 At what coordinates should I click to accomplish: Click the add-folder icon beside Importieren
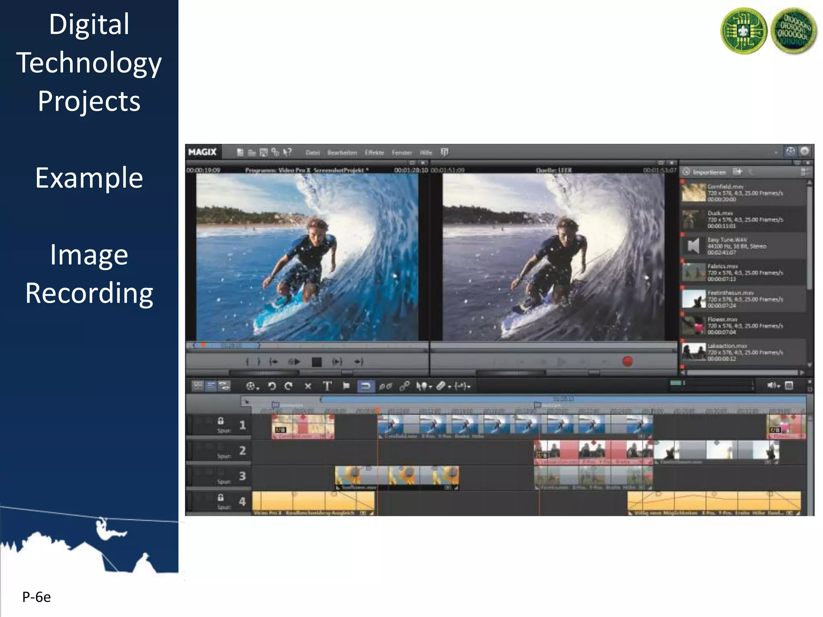point(737,172)
